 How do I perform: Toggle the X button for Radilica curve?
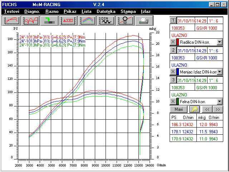click(173, 42)
